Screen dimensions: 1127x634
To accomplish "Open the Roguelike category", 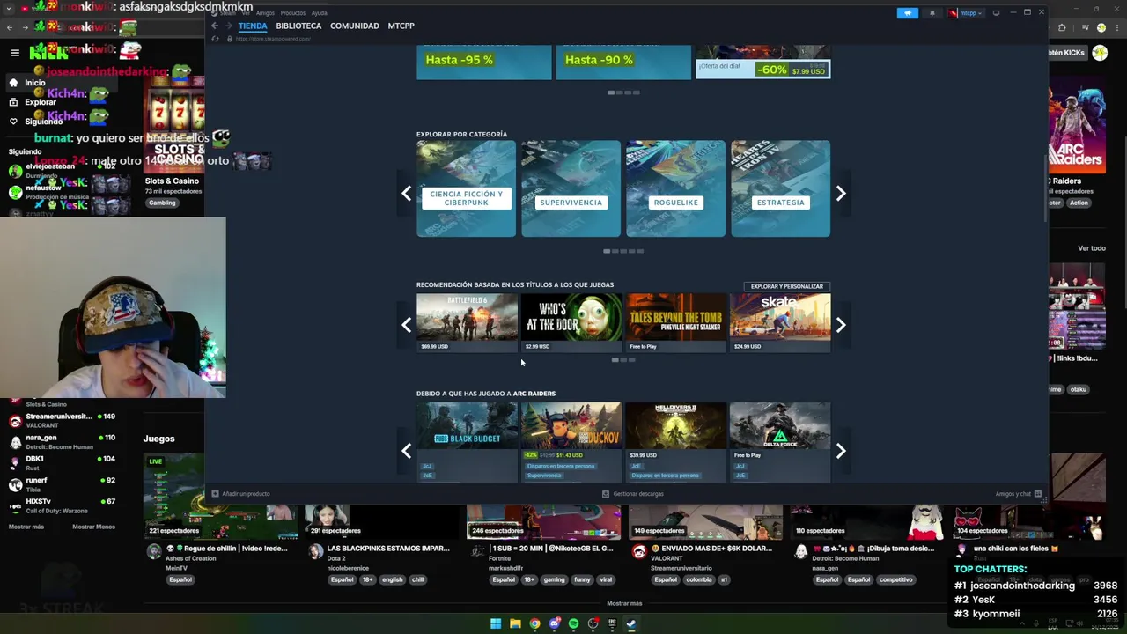I will pyautogui.click(x=675, y=188).
